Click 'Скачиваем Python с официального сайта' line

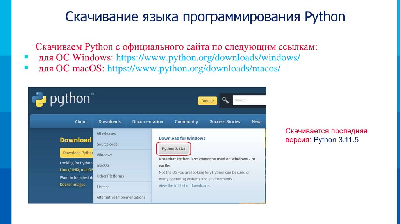point(176,47)
